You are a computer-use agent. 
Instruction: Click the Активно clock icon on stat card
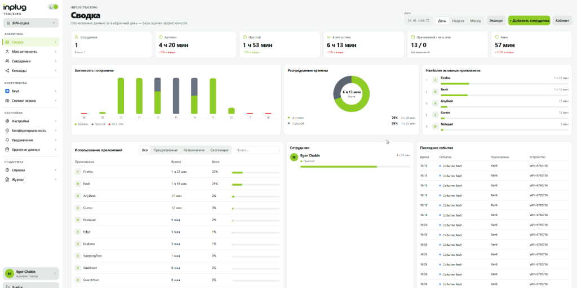(161, 37)
